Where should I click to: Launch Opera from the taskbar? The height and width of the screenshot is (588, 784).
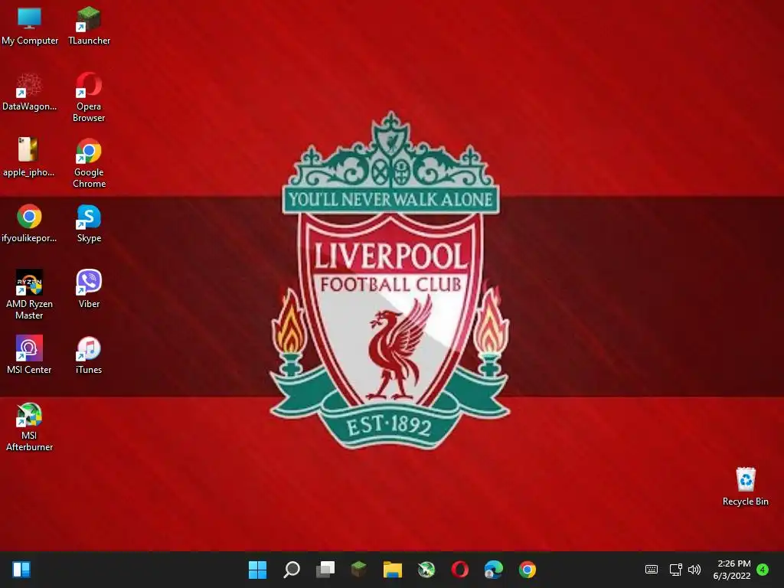pyautogui.click(x=460, y=570)
